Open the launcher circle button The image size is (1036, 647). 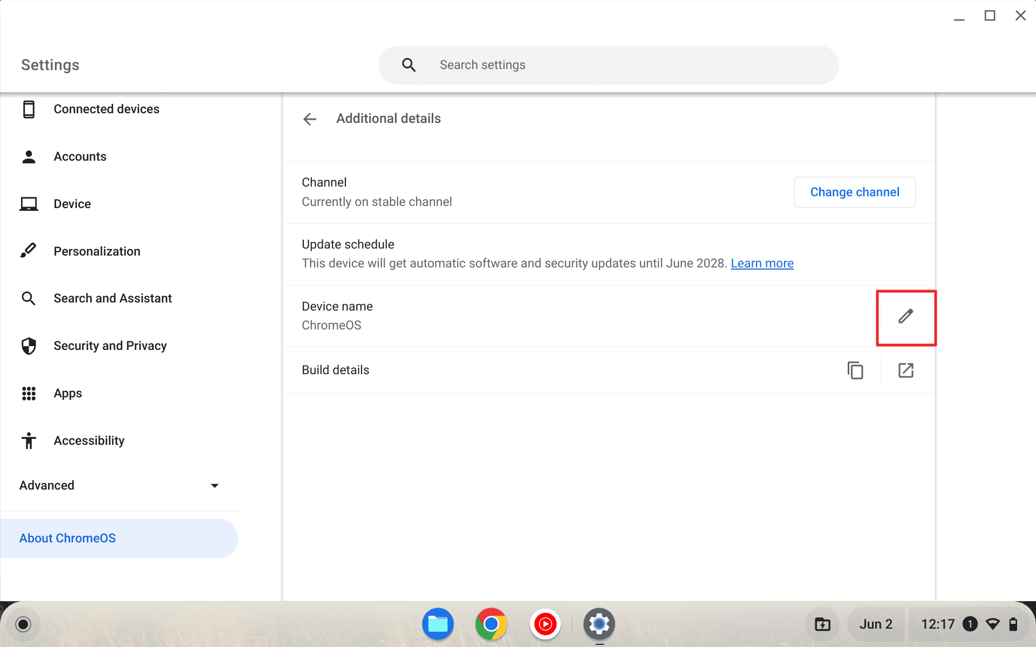click(x=23, y=624)
